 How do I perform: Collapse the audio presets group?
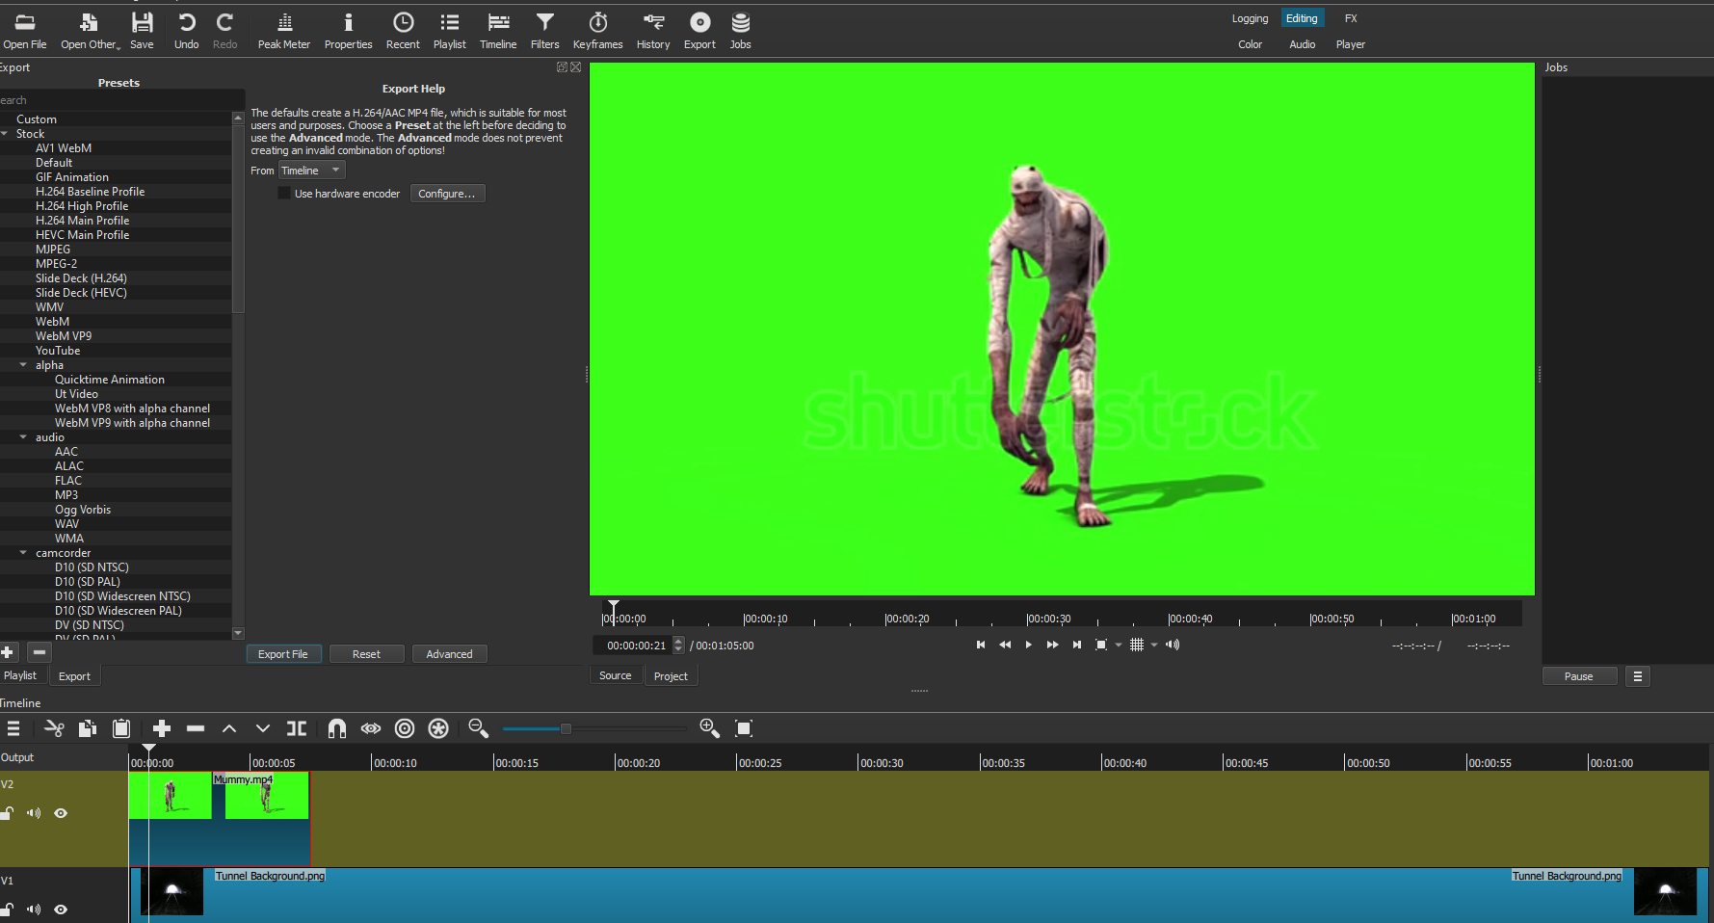click(x=22, y=436)
